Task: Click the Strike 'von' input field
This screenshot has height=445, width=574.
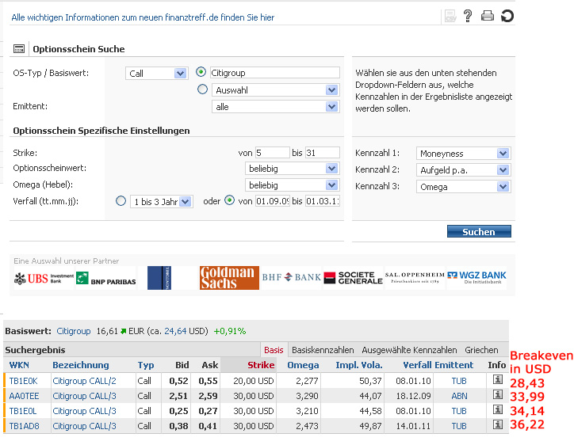Action: (x=272, y=153)
